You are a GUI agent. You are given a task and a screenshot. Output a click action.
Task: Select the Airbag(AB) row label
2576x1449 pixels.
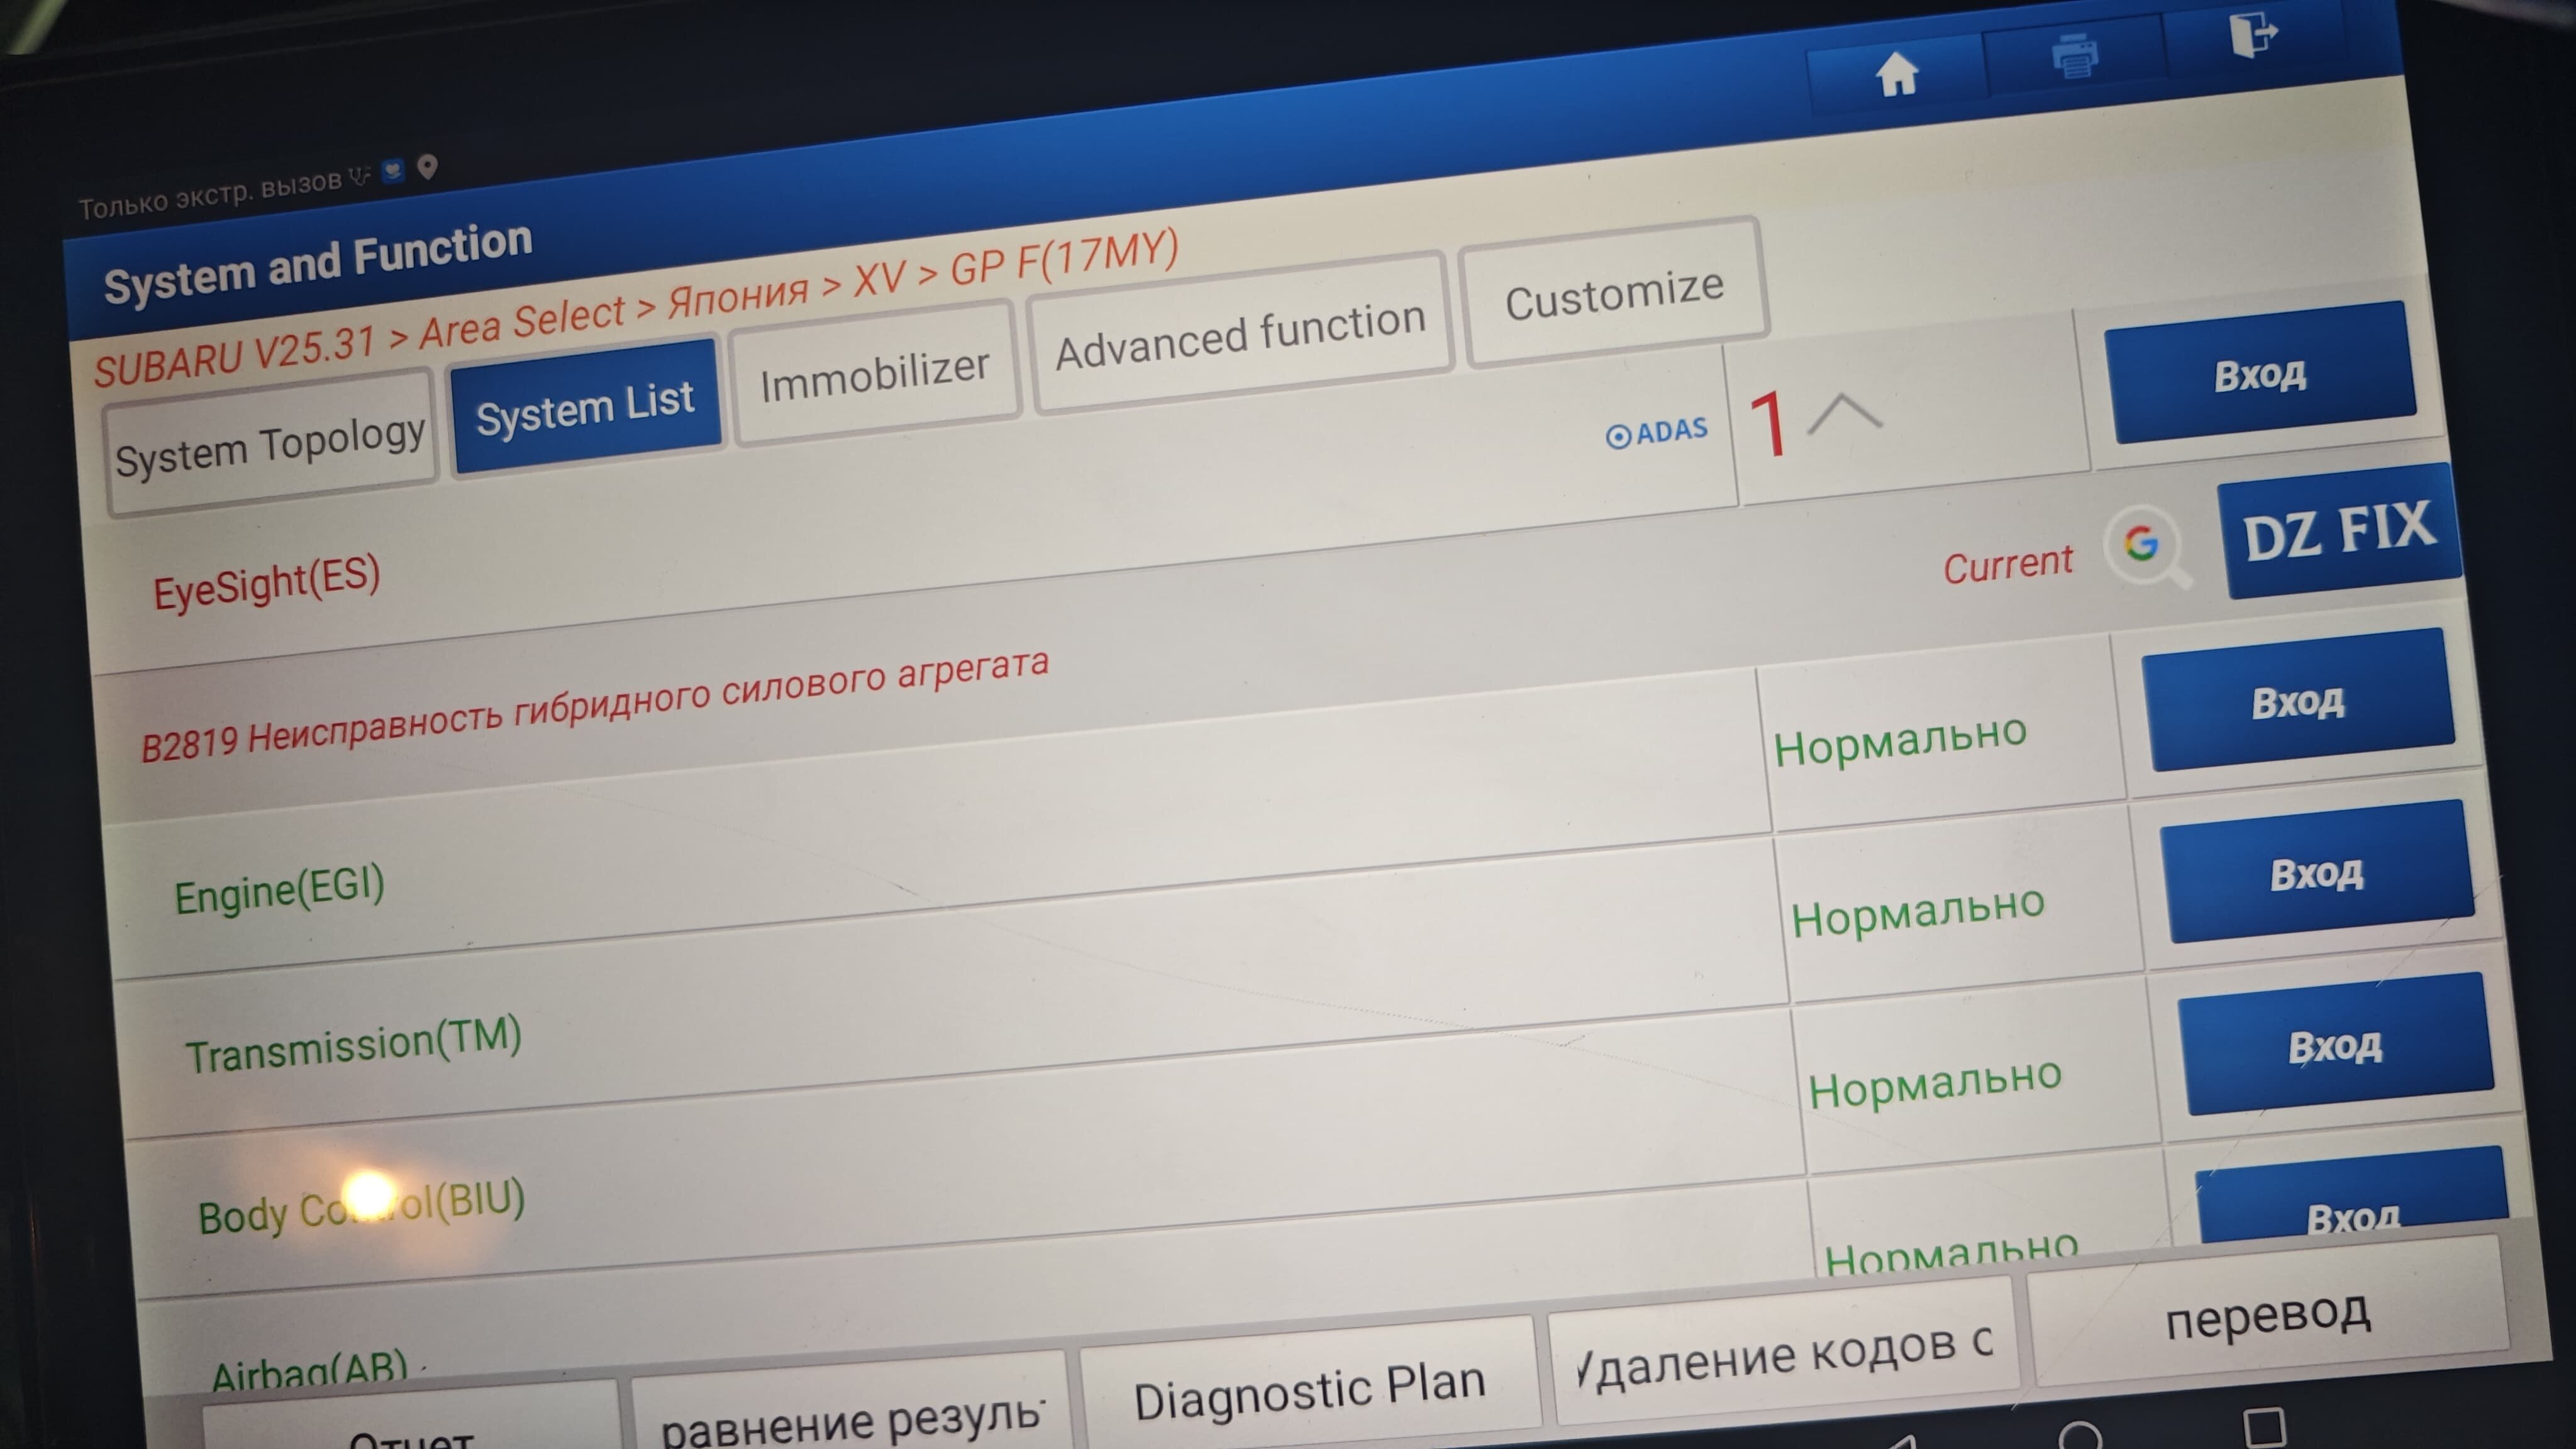coord(310,1370)
